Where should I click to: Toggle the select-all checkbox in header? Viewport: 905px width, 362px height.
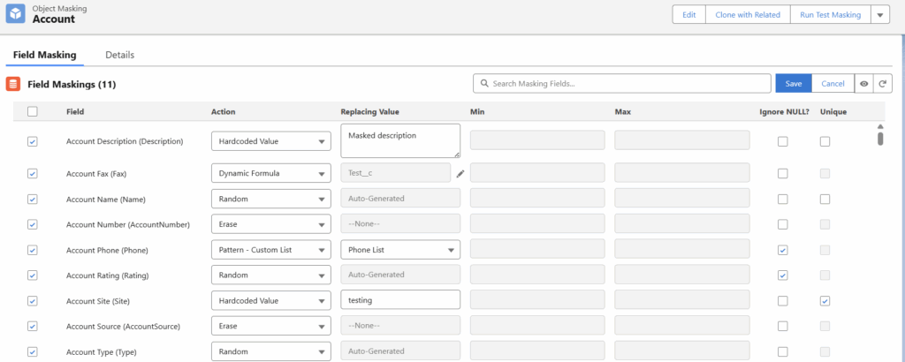coord(33,112)
